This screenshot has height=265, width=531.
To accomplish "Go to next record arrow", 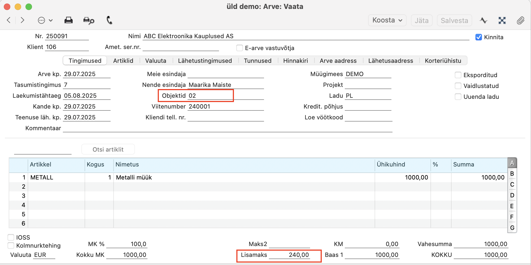I will pos(22,20).
